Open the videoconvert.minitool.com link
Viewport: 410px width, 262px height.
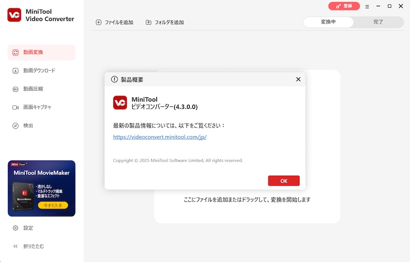[159, 137]
